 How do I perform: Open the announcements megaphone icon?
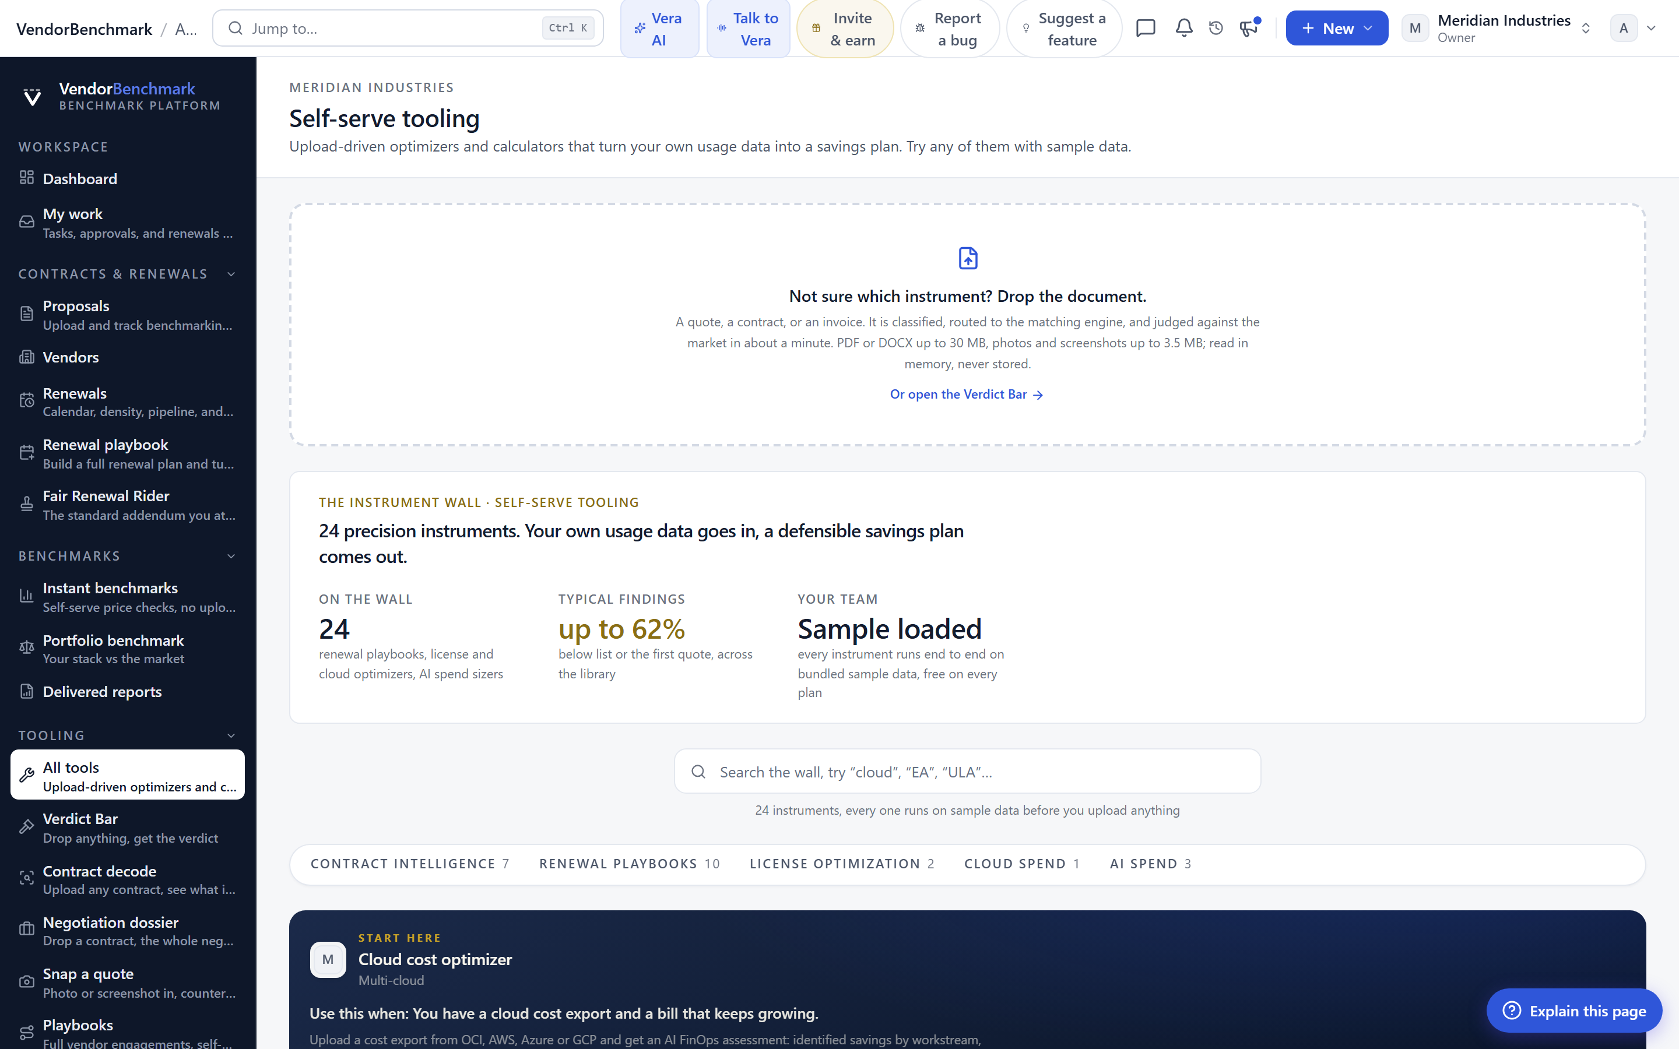pos(1248,28)
